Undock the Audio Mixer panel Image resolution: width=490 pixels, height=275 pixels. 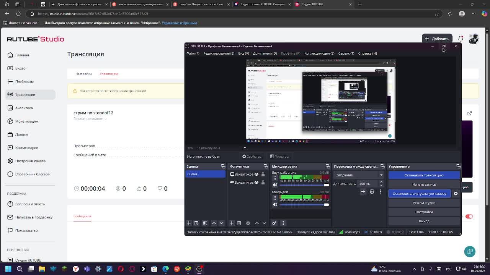[x=328, y=167]
